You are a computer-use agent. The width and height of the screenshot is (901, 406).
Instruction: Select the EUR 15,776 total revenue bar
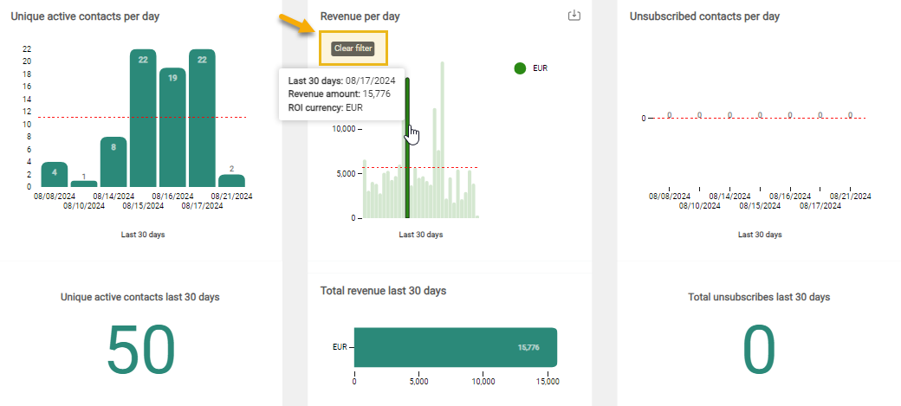tap(455, 347)
